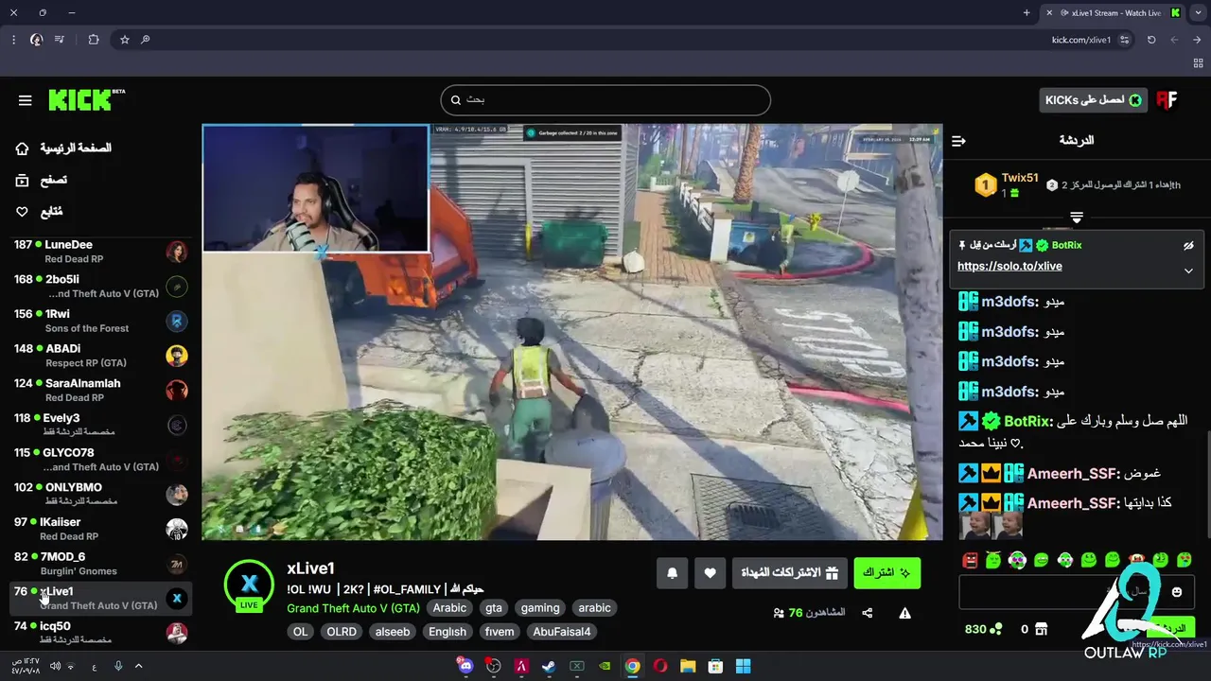Viewport: 1211px width, 681px height.
Task: Select the Arabic tag
Action: pos(449,608)
